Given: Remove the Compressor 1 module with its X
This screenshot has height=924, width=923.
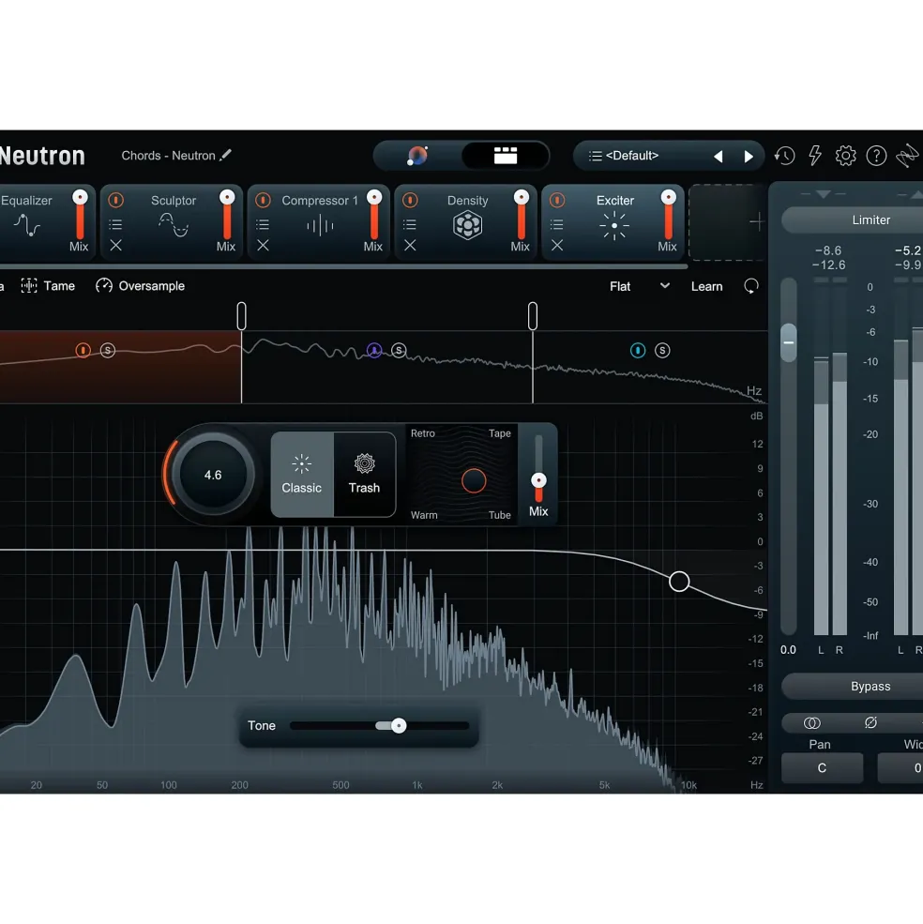Looking at the screenshot, I should pyautogui.click(x=263, y=245).
